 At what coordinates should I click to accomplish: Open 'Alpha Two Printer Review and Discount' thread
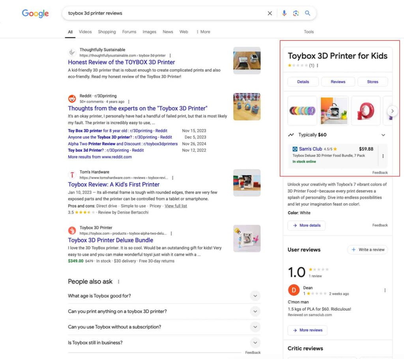tap(123, 144)
